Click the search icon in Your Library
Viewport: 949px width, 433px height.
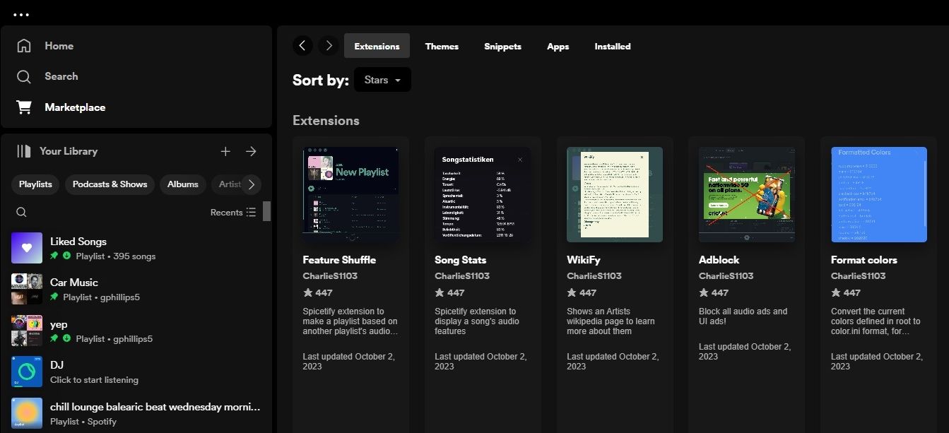pos(21,212)
